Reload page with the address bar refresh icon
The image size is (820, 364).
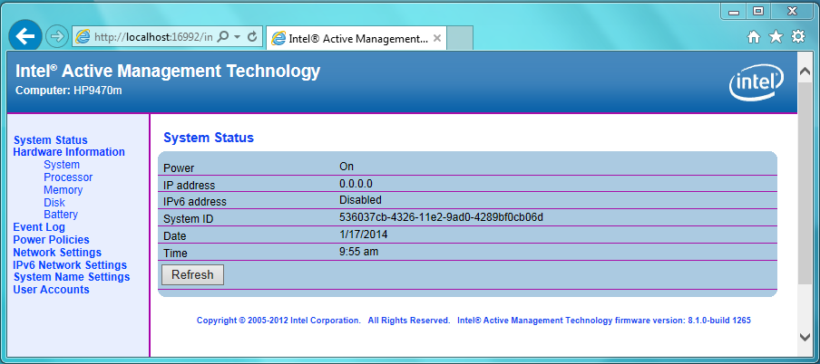point(252,36)
